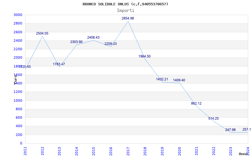Click the 1720.45 value label
This screenshot has width=251, height=157.
pyautogui.click(x=25, y=67)
